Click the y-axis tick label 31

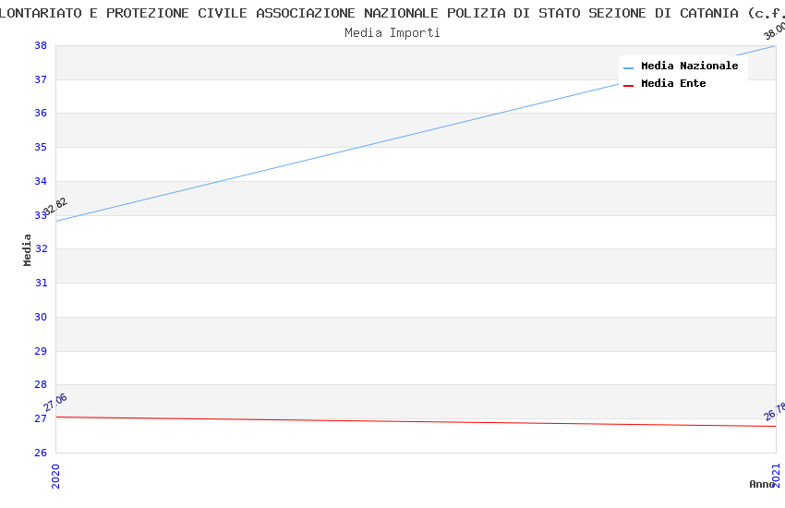point(41,283)
